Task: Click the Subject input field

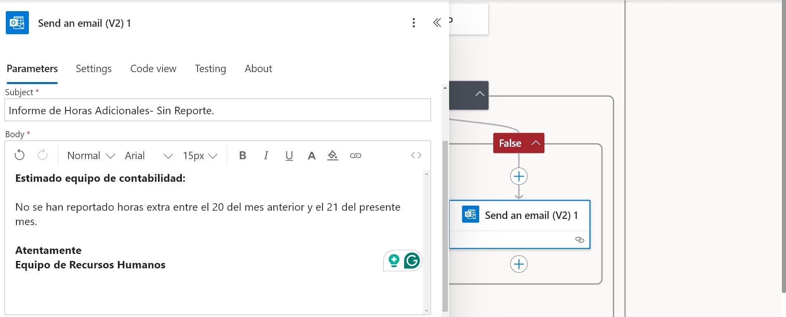Action: (217, 110)
